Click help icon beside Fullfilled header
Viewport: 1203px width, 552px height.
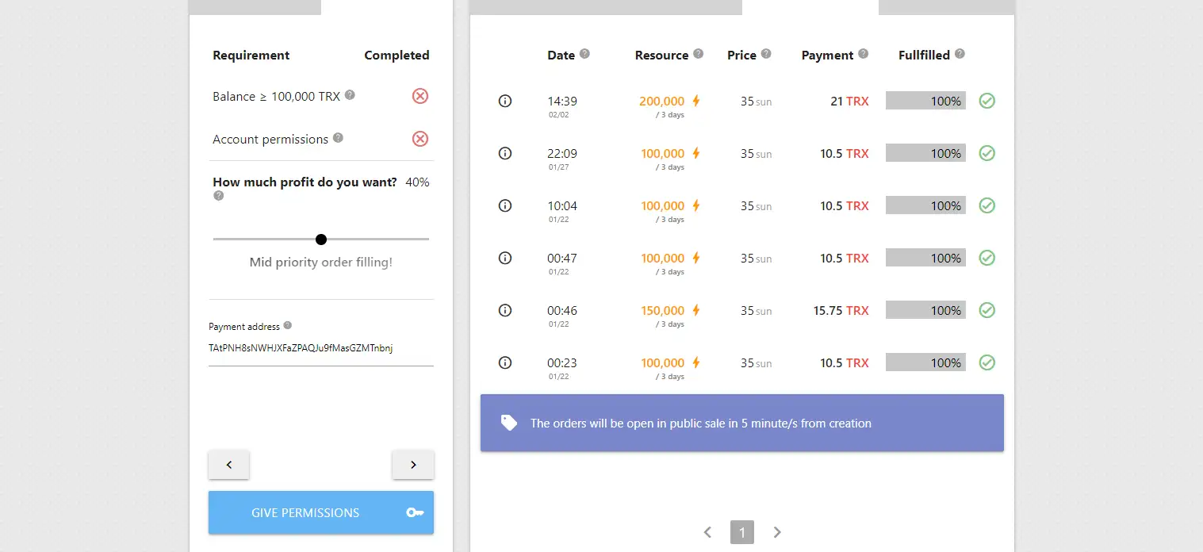[960, 54]
